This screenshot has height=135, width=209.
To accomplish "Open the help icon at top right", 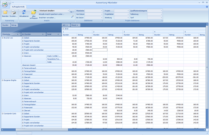I will point(207,7).
